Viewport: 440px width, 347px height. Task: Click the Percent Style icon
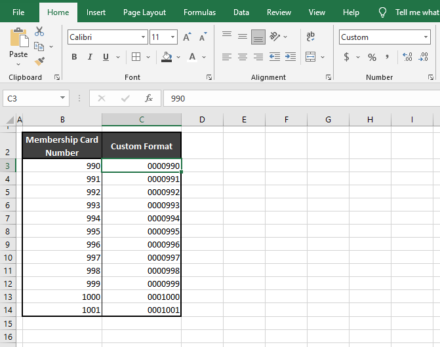372,58
